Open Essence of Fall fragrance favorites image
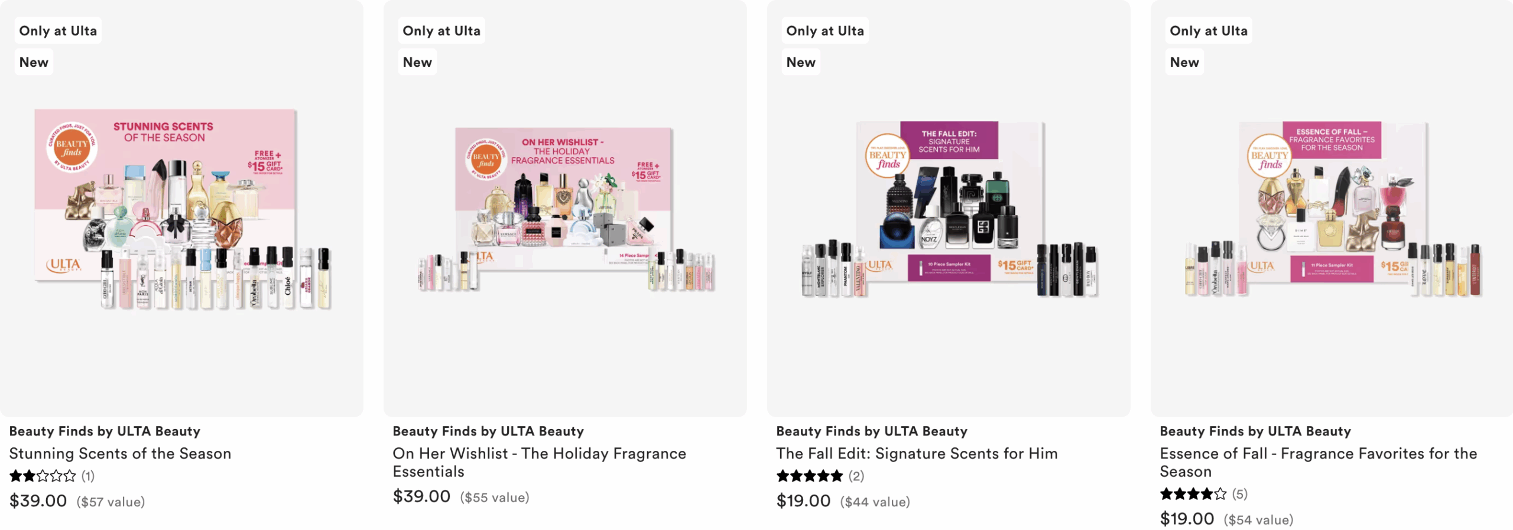This screenshot has width=1513, height=530. pos(1332,208)
